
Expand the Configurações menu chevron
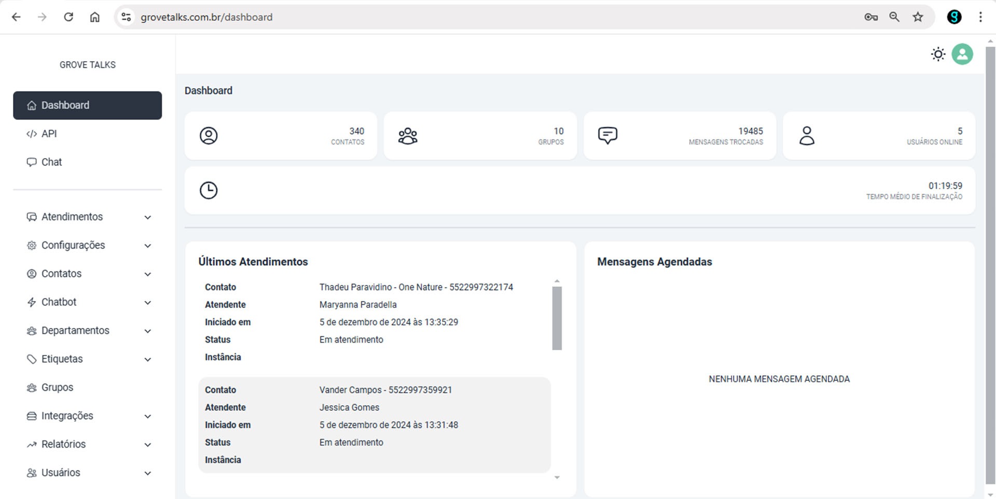coord(148,246)
